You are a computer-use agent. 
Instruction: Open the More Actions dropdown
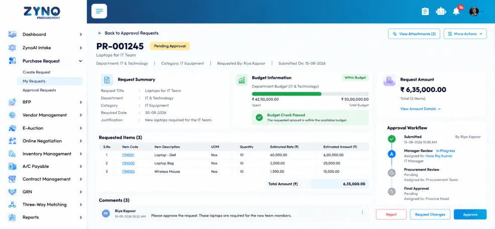pyautogui.click(x=465, y=34)
